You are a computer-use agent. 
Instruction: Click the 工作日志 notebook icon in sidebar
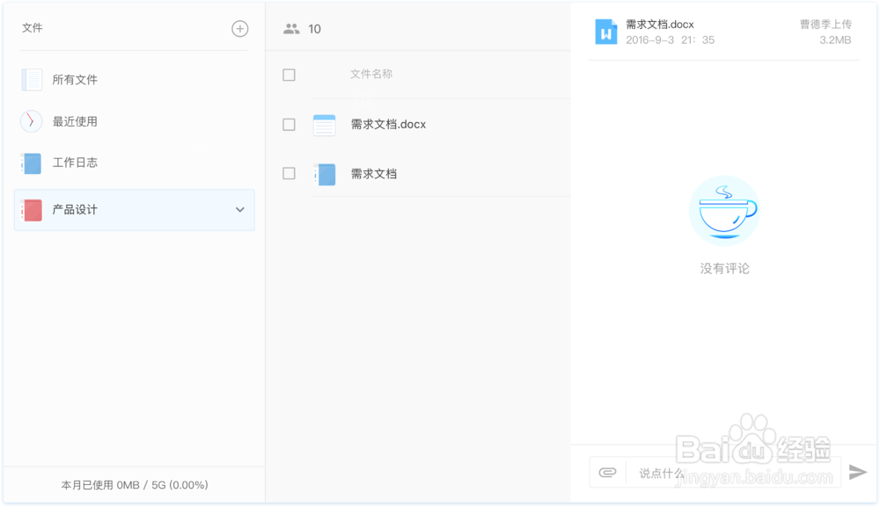pyautogui.click(x=32, y=163)
